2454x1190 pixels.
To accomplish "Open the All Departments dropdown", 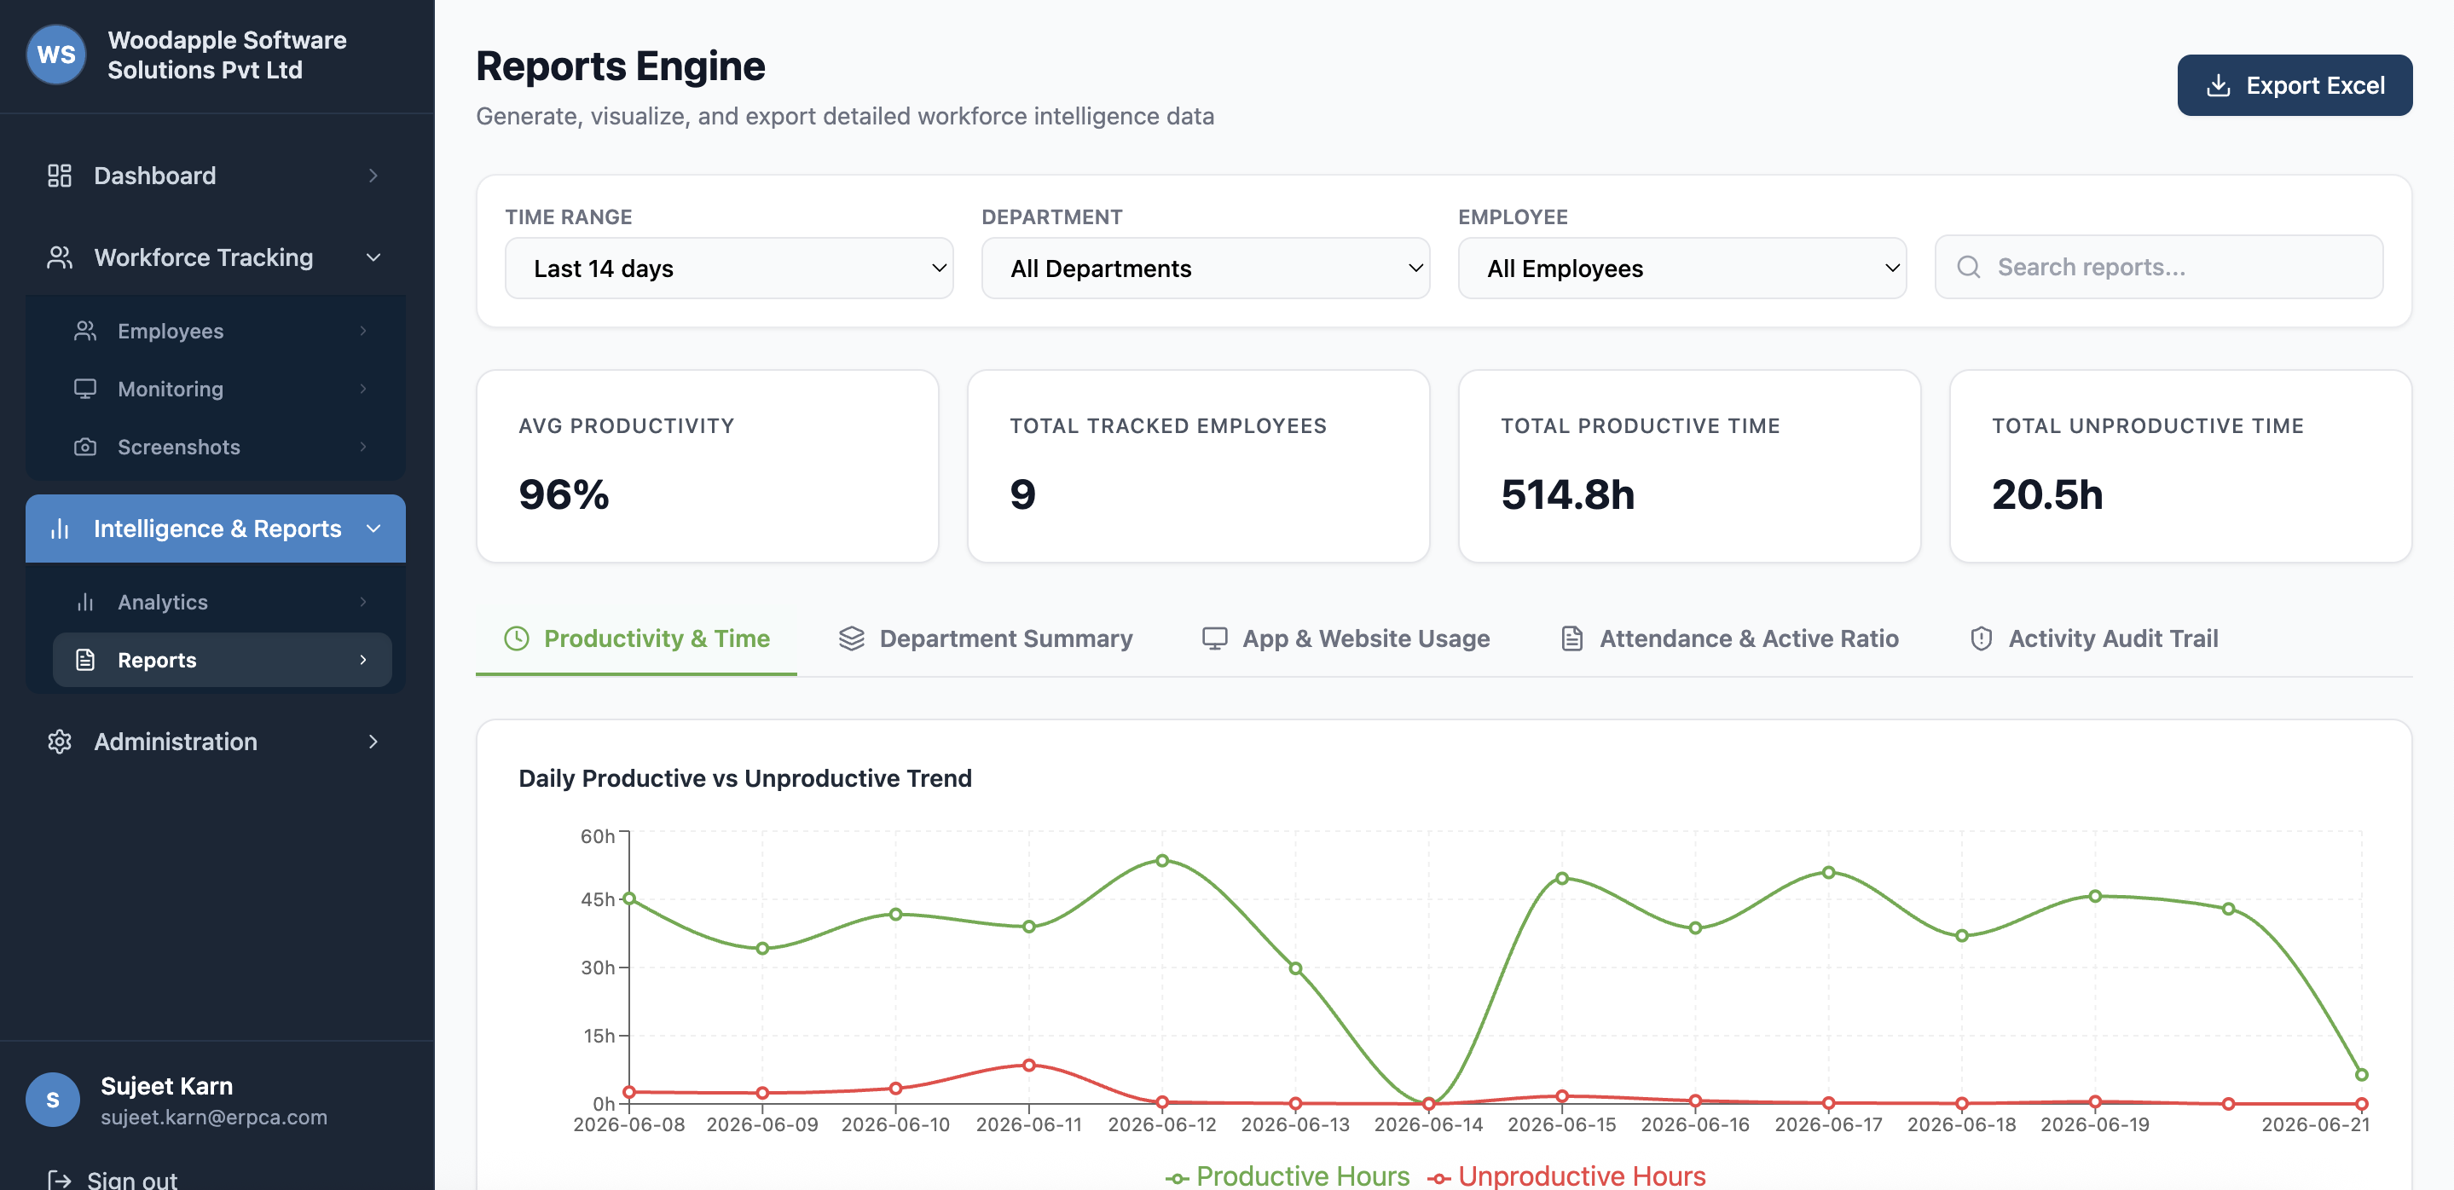I will click(x=1205, y=269).
